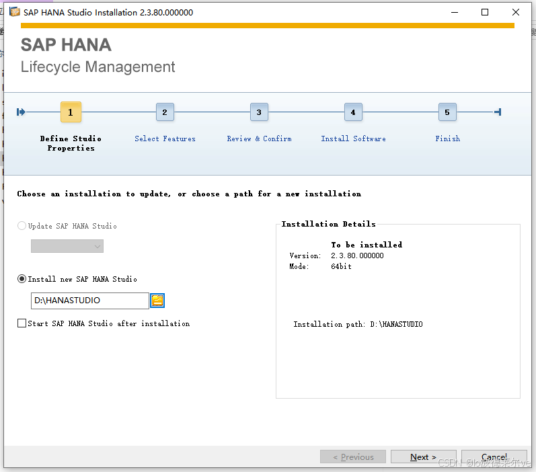Screen dimensions: 536x472
Task: Click the Choose an installation to update heading
Action: pyautogui.click(x=189, y=194)
